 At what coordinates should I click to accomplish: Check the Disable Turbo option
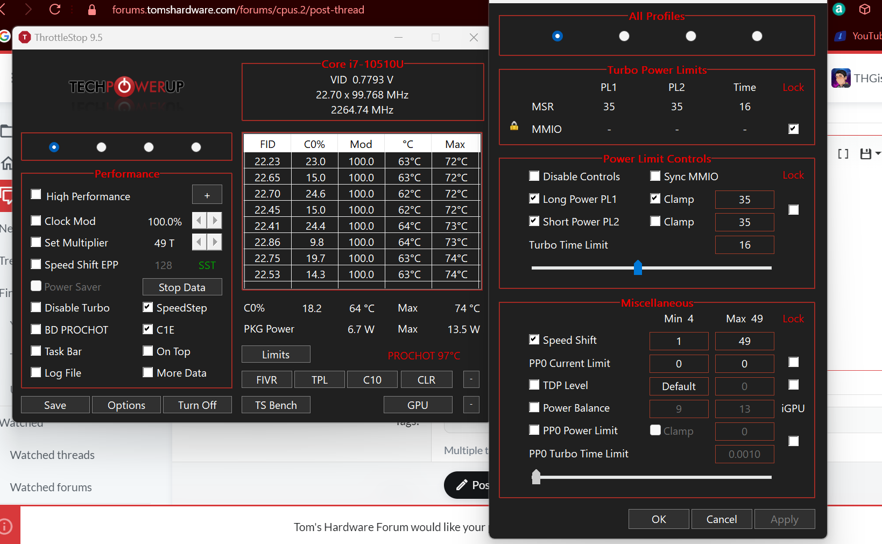pyautogui.click(x=36, y=307)
